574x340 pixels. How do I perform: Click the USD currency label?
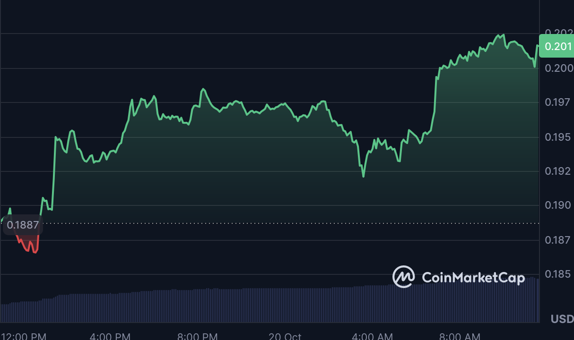[562, 320]
